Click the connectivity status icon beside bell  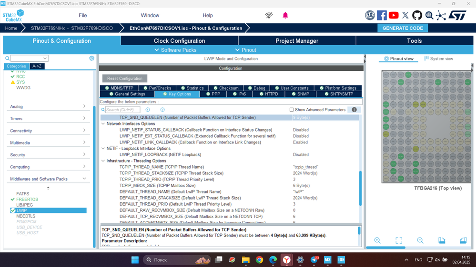[x=269, y=15]
